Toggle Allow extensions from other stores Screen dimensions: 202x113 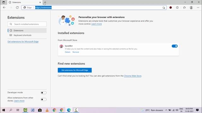click(x=44, y=100)
